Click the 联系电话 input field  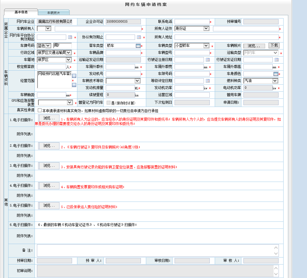click(192, 21)
